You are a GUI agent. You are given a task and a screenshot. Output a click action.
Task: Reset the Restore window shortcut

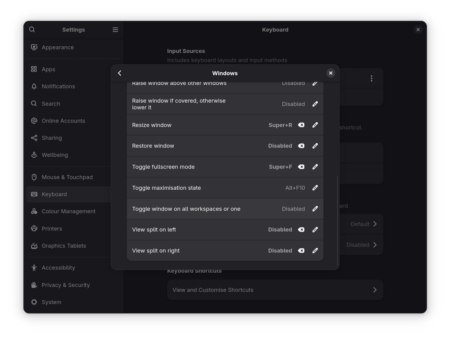coord(301,146)
